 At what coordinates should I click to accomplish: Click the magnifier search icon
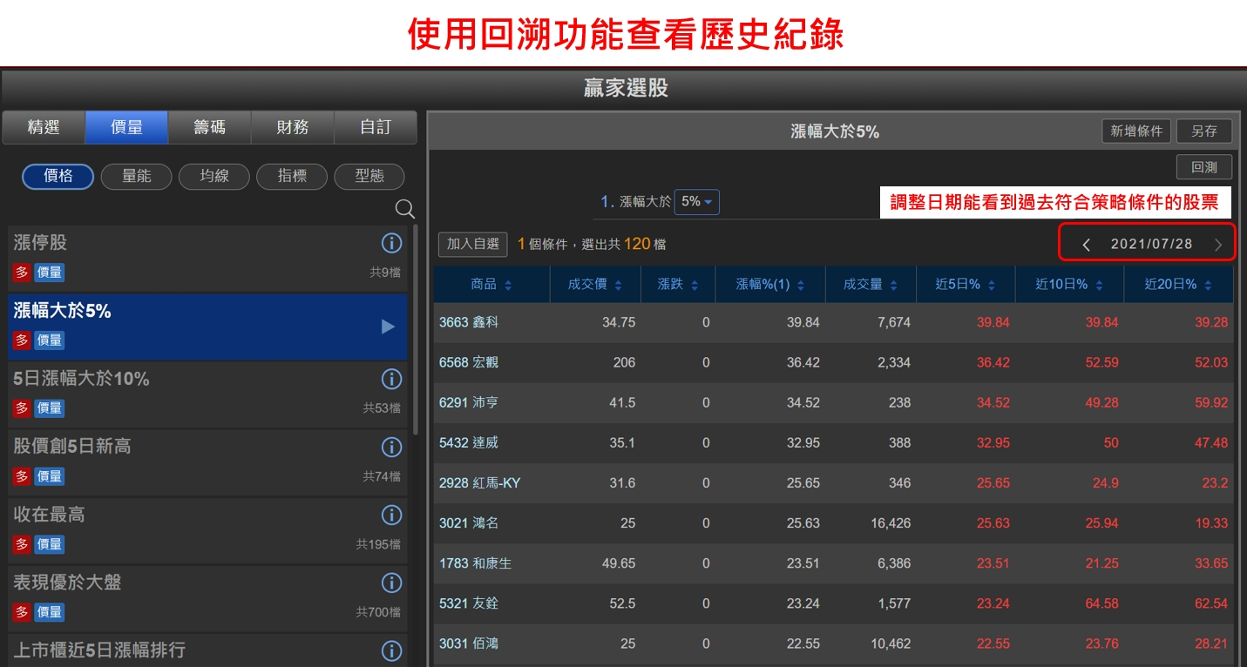pyautogui.click(x=405, y=208)
